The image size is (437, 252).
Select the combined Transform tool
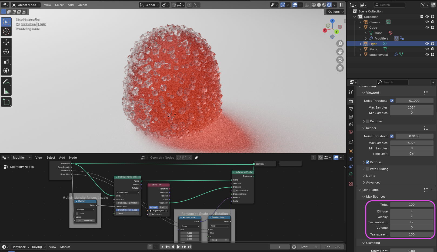pyautogui.click(x=6, y=71)
